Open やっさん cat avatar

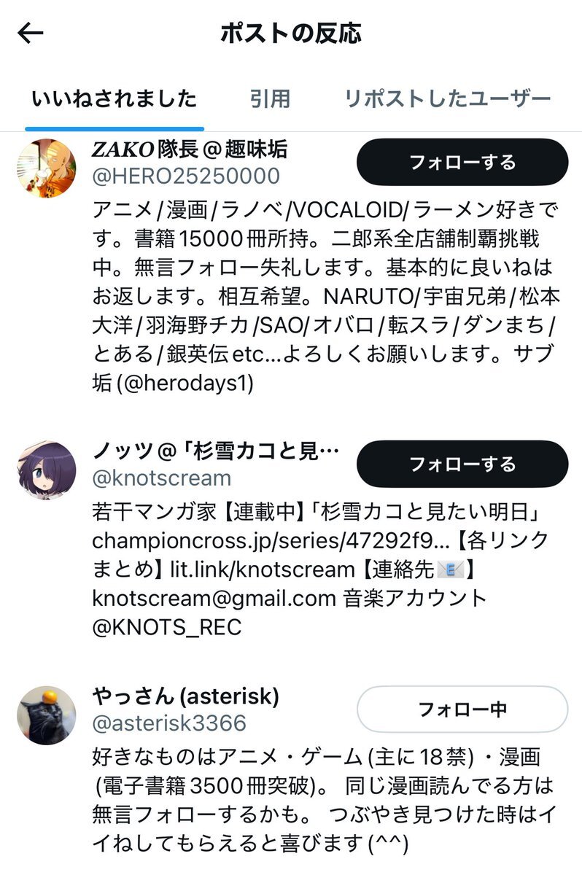coord(47,715)
